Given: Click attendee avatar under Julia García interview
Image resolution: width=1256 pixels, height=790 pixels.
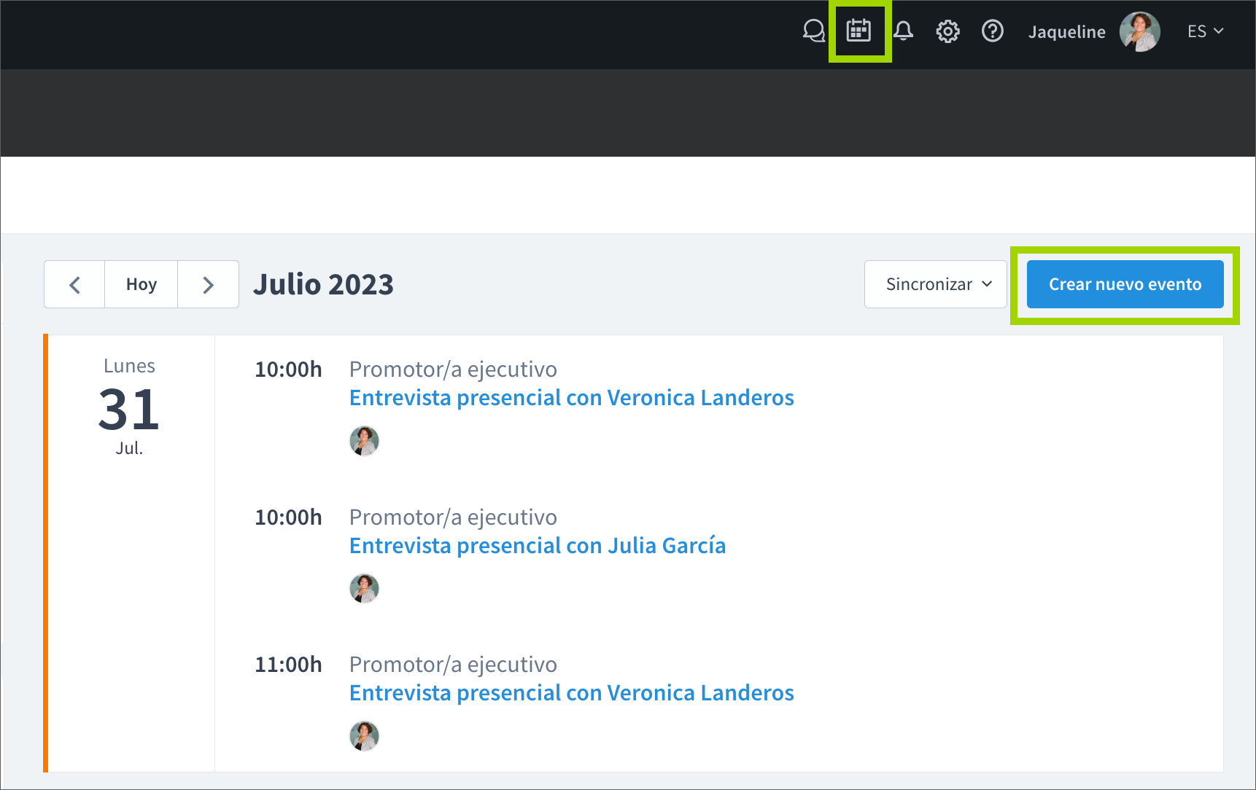Looking at the screenshot, I should coord(364,589).
